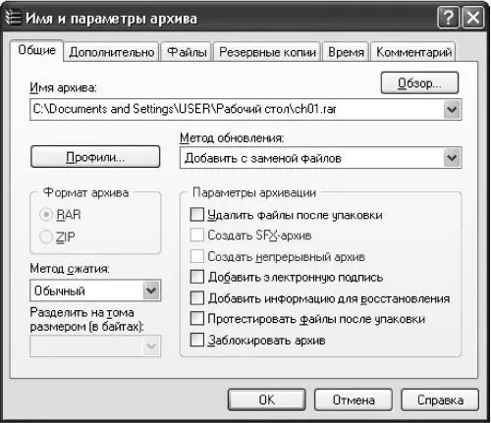Screen dimensions: 491x423
Task: Click the WinRAR title bar icon
Action: [x=13, y=18]
